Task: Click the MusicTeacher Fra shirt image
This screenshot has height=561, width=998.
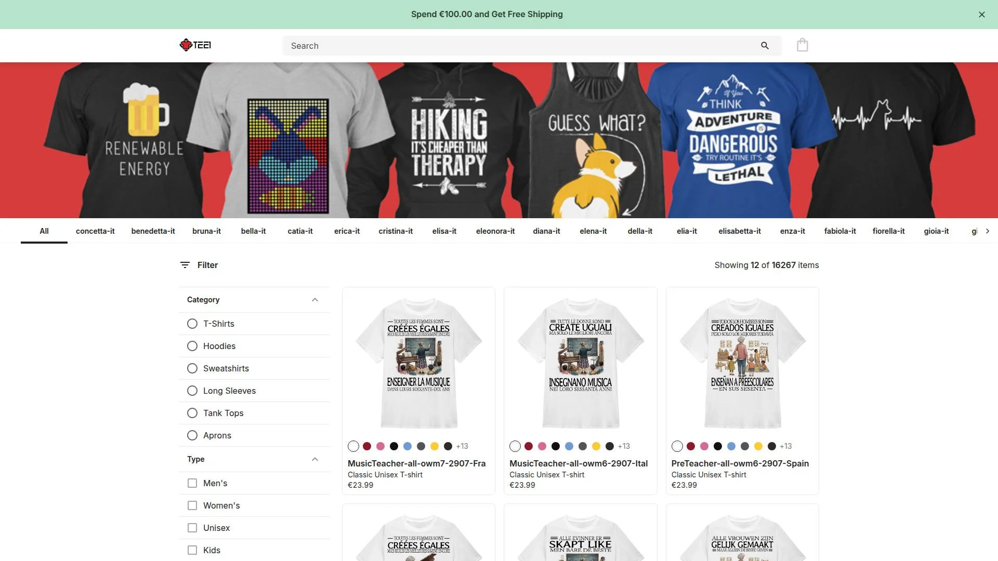Action: [419, 363]
